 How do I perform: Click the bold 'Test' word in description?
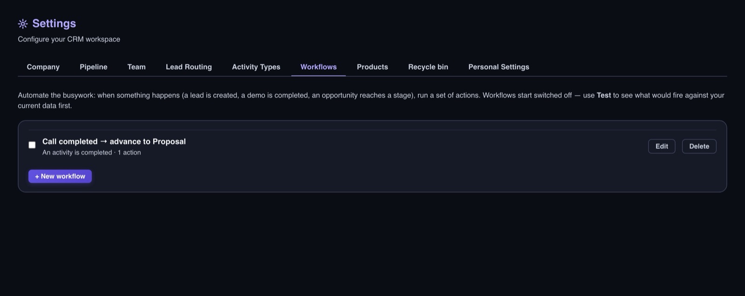tap(604, 95)
